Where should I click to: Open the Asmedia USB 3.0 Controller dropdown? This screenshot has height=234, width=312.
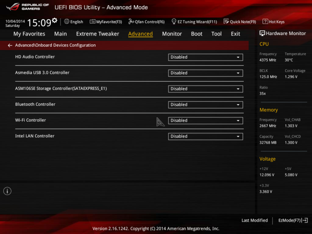click(x=205, y=73)
